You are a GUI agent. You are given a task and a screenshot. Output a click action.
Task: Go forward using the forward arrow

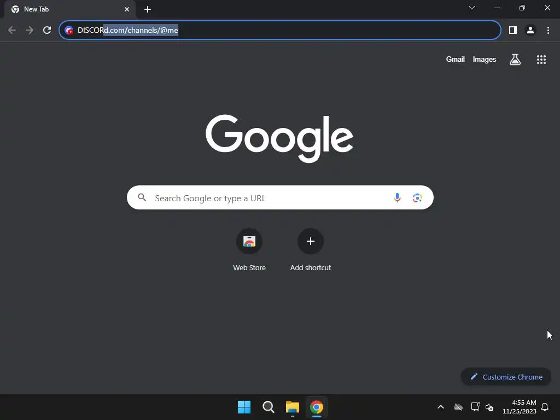pos(30,30)
